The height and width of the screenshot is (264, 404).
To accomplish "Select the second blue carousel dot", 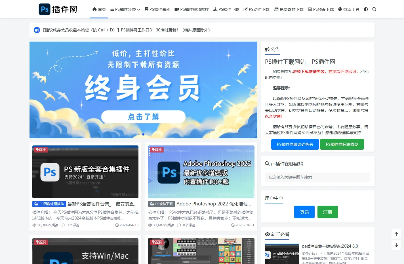I will tap(143, 134).
